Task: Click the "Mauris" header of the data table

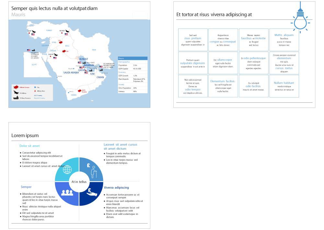Action: pyautogui.click(x=133, y=58)
